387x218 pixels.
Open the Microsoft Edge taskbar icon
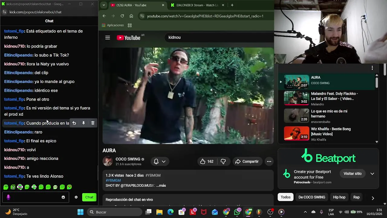click(171, 212)
